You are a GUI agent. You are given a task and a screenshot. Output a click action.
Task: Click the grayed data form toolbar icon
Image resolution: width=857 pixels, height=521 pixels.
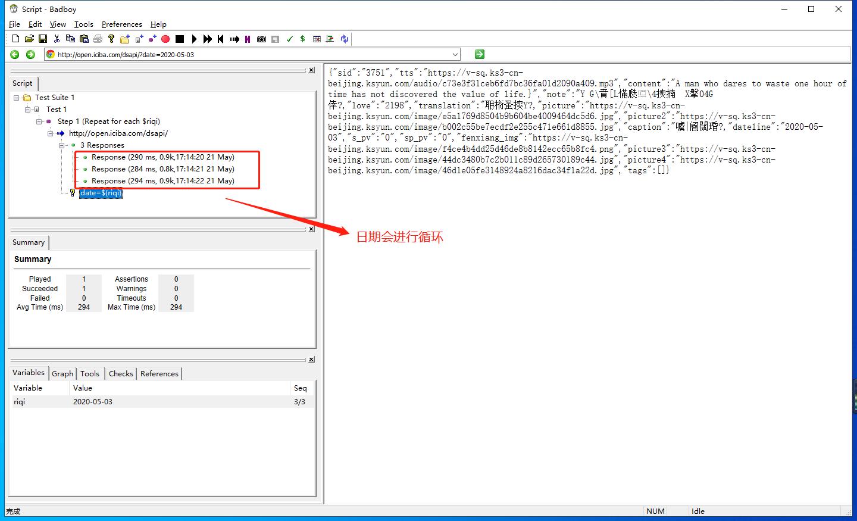275,39
